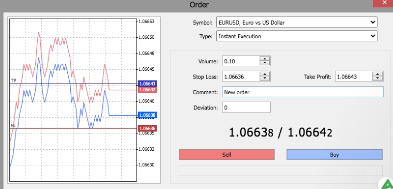The image size is (393, 189).
Task: Click the Take Profit value field
Action: click(354, 77)
